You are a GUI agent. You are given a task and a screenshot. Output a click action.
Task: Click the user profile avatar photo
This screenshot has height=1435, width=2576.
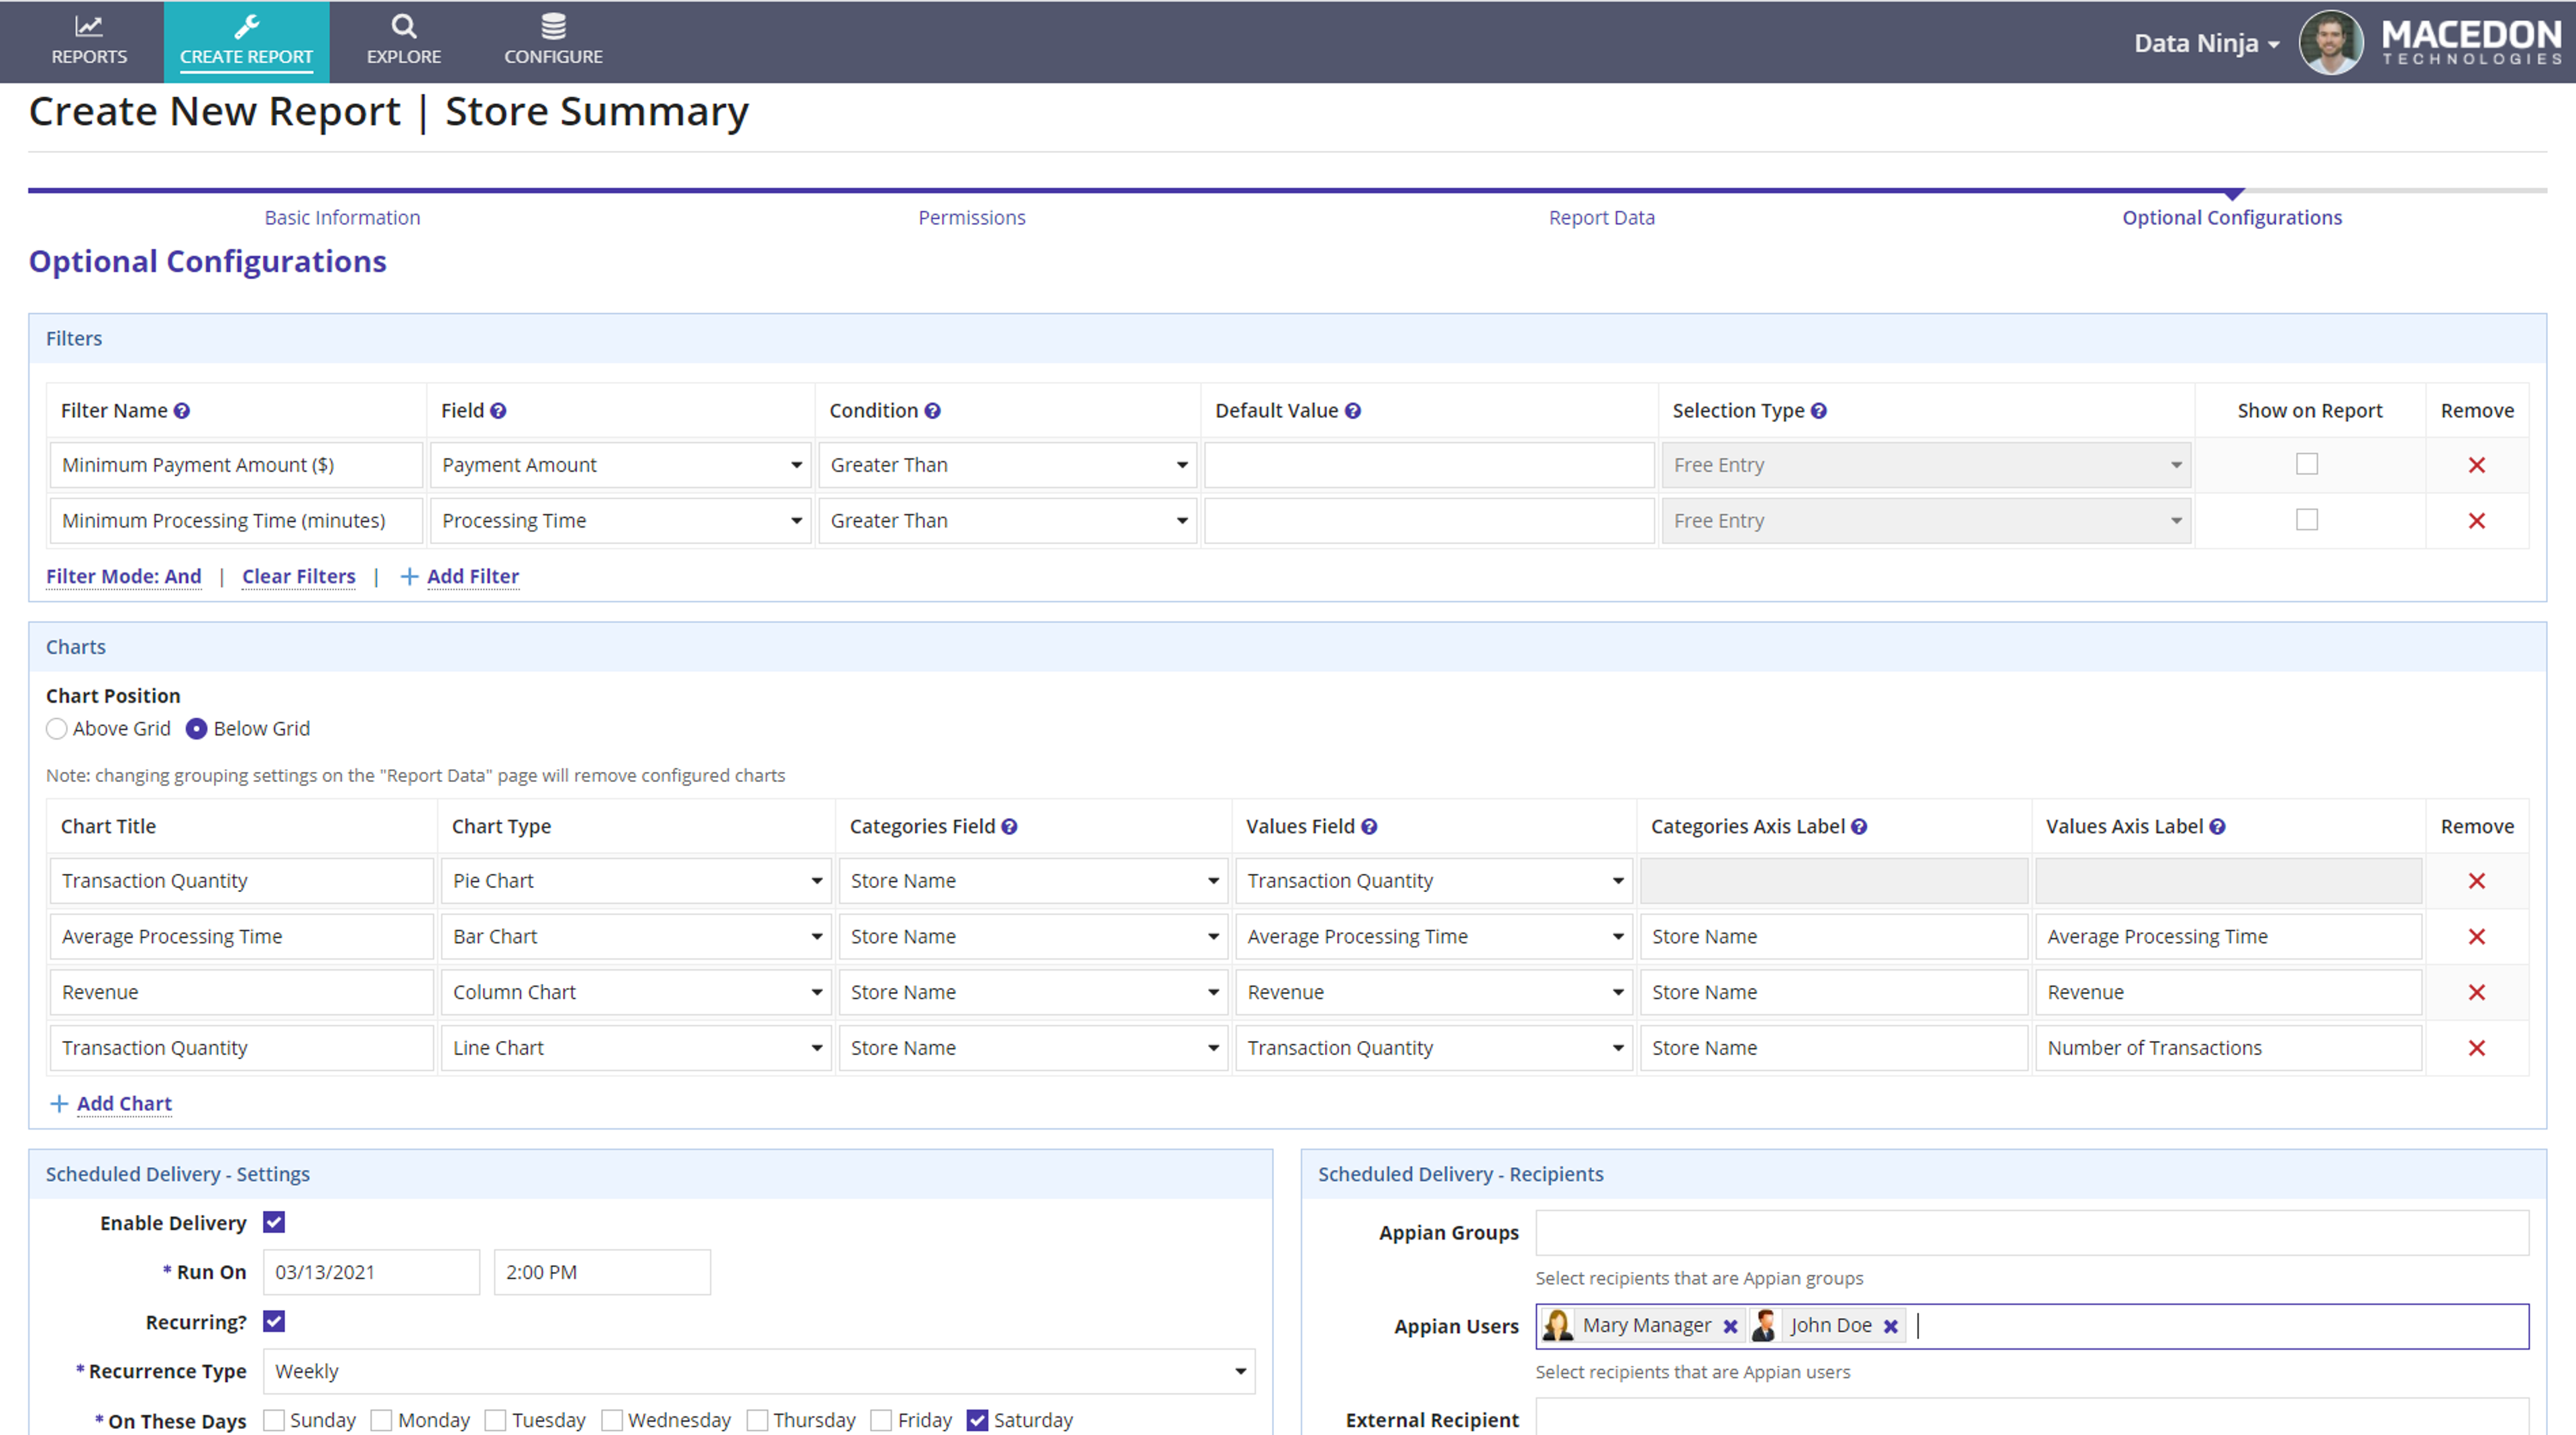pyautogui.click(x=2331, y=42)
